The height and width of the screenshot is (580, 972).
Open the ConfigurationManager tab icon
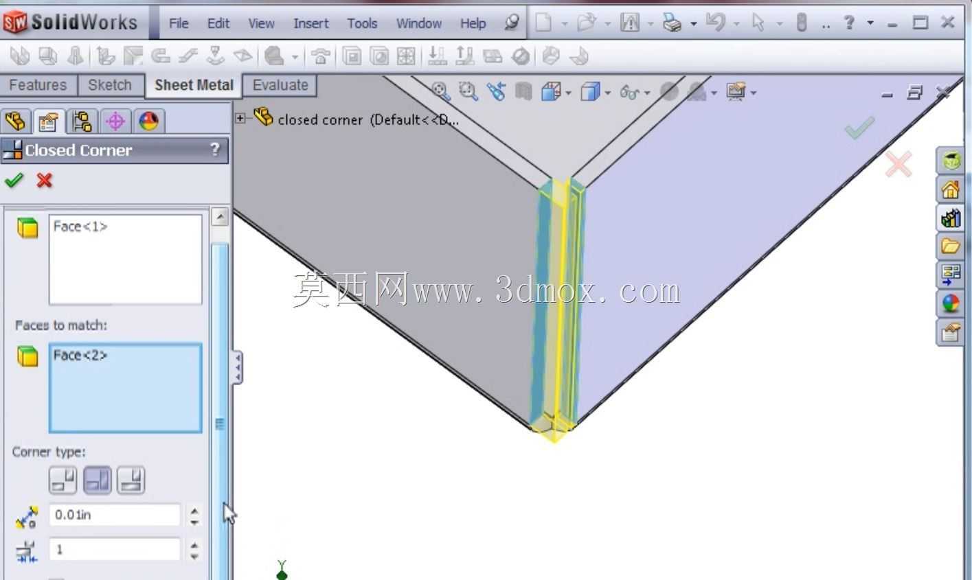tap(82, 121)
